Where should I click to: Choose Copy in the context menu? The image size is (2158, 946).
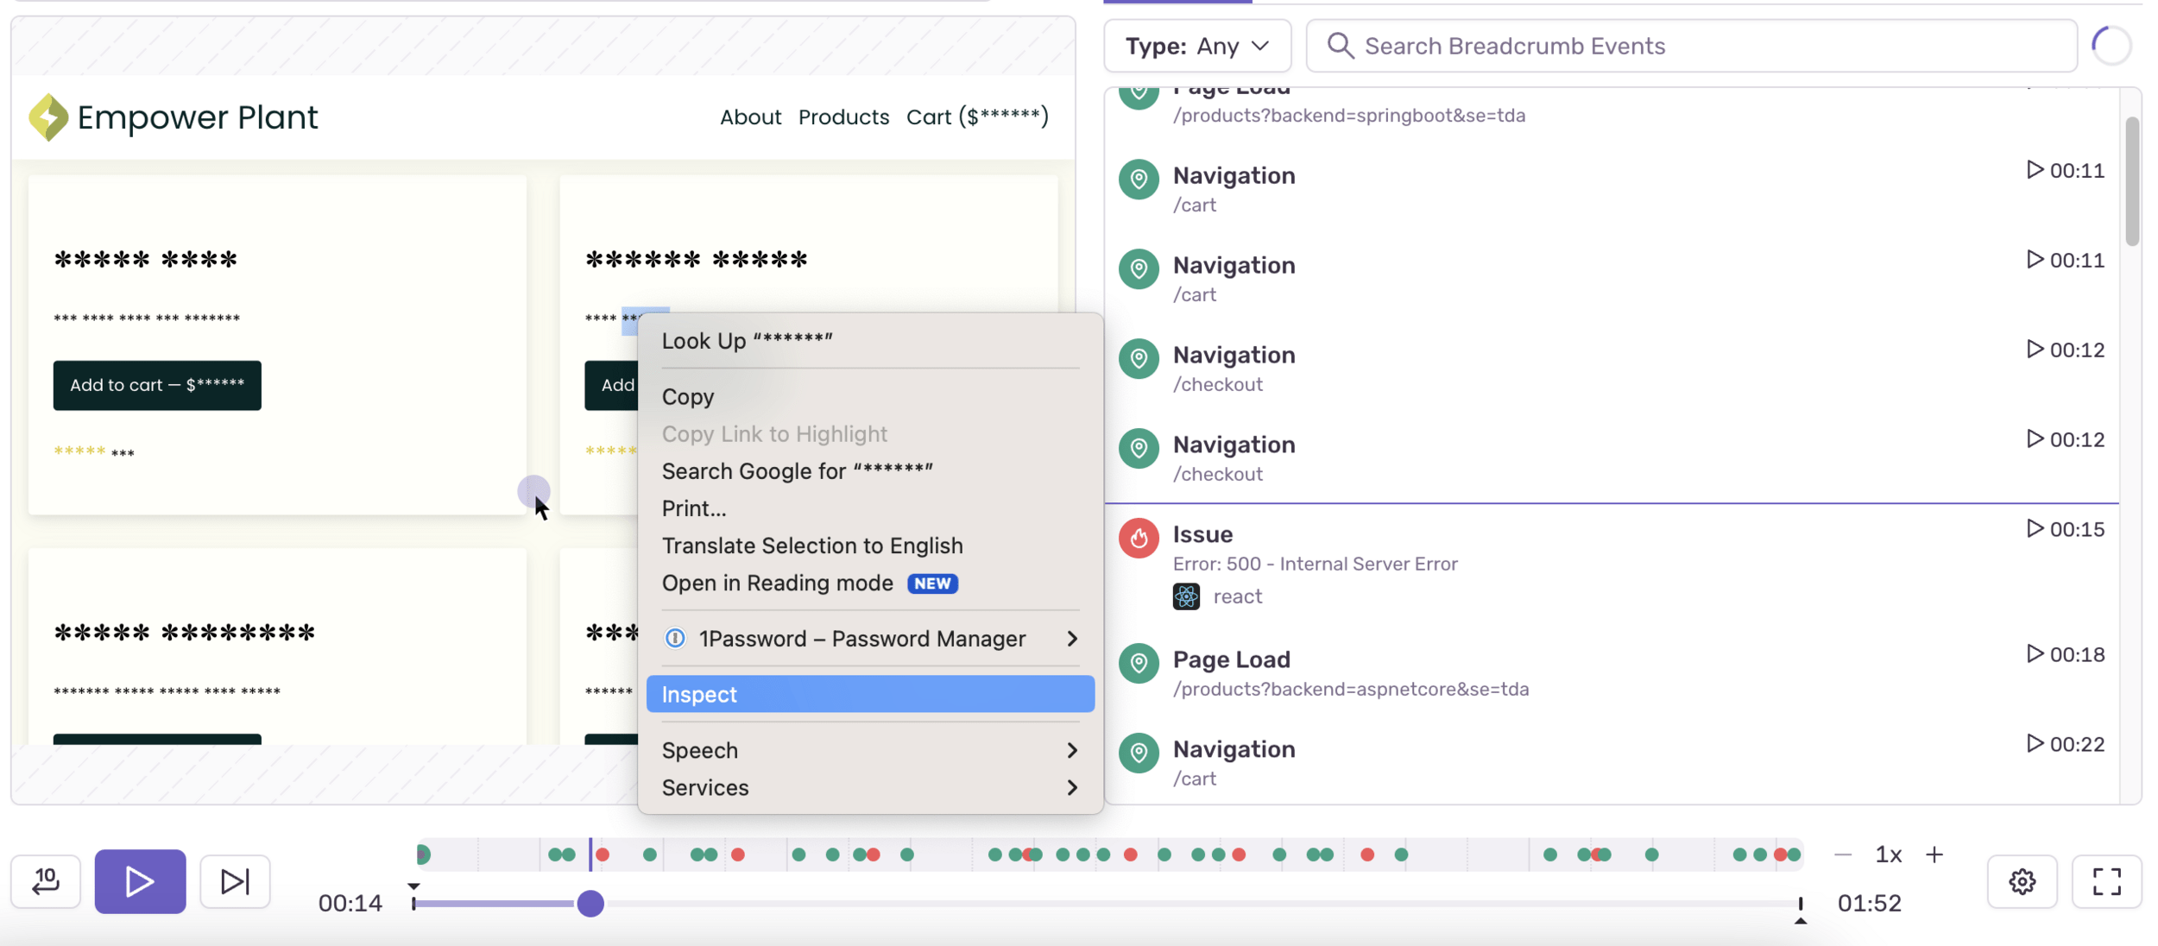(688, 397)
